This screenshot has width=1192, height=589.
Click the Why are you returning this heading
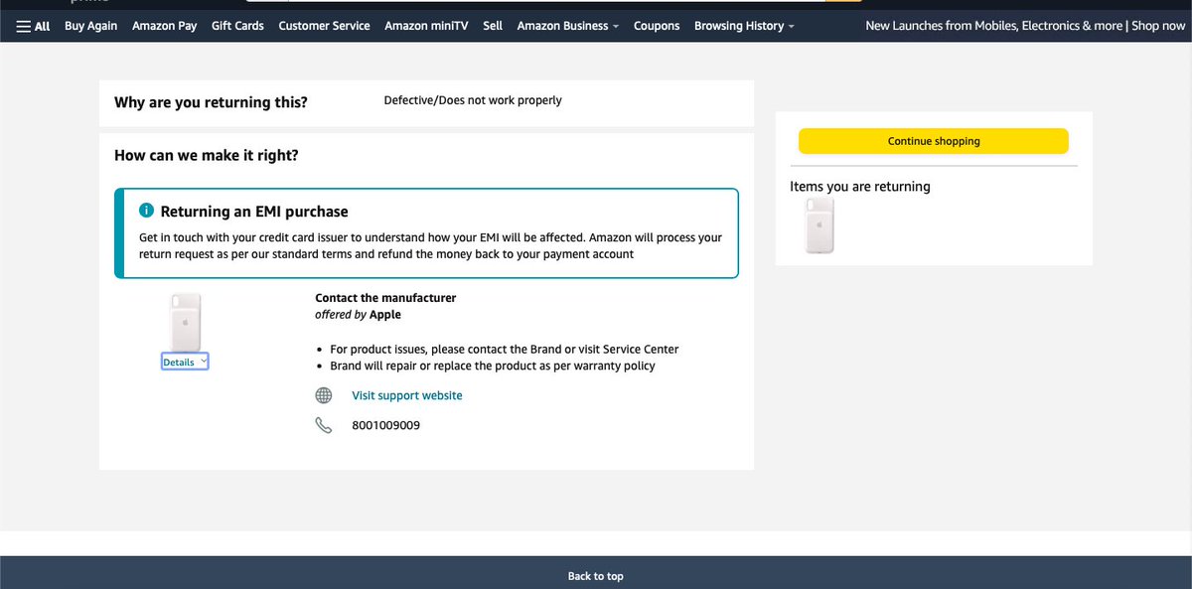coord(211,102)
